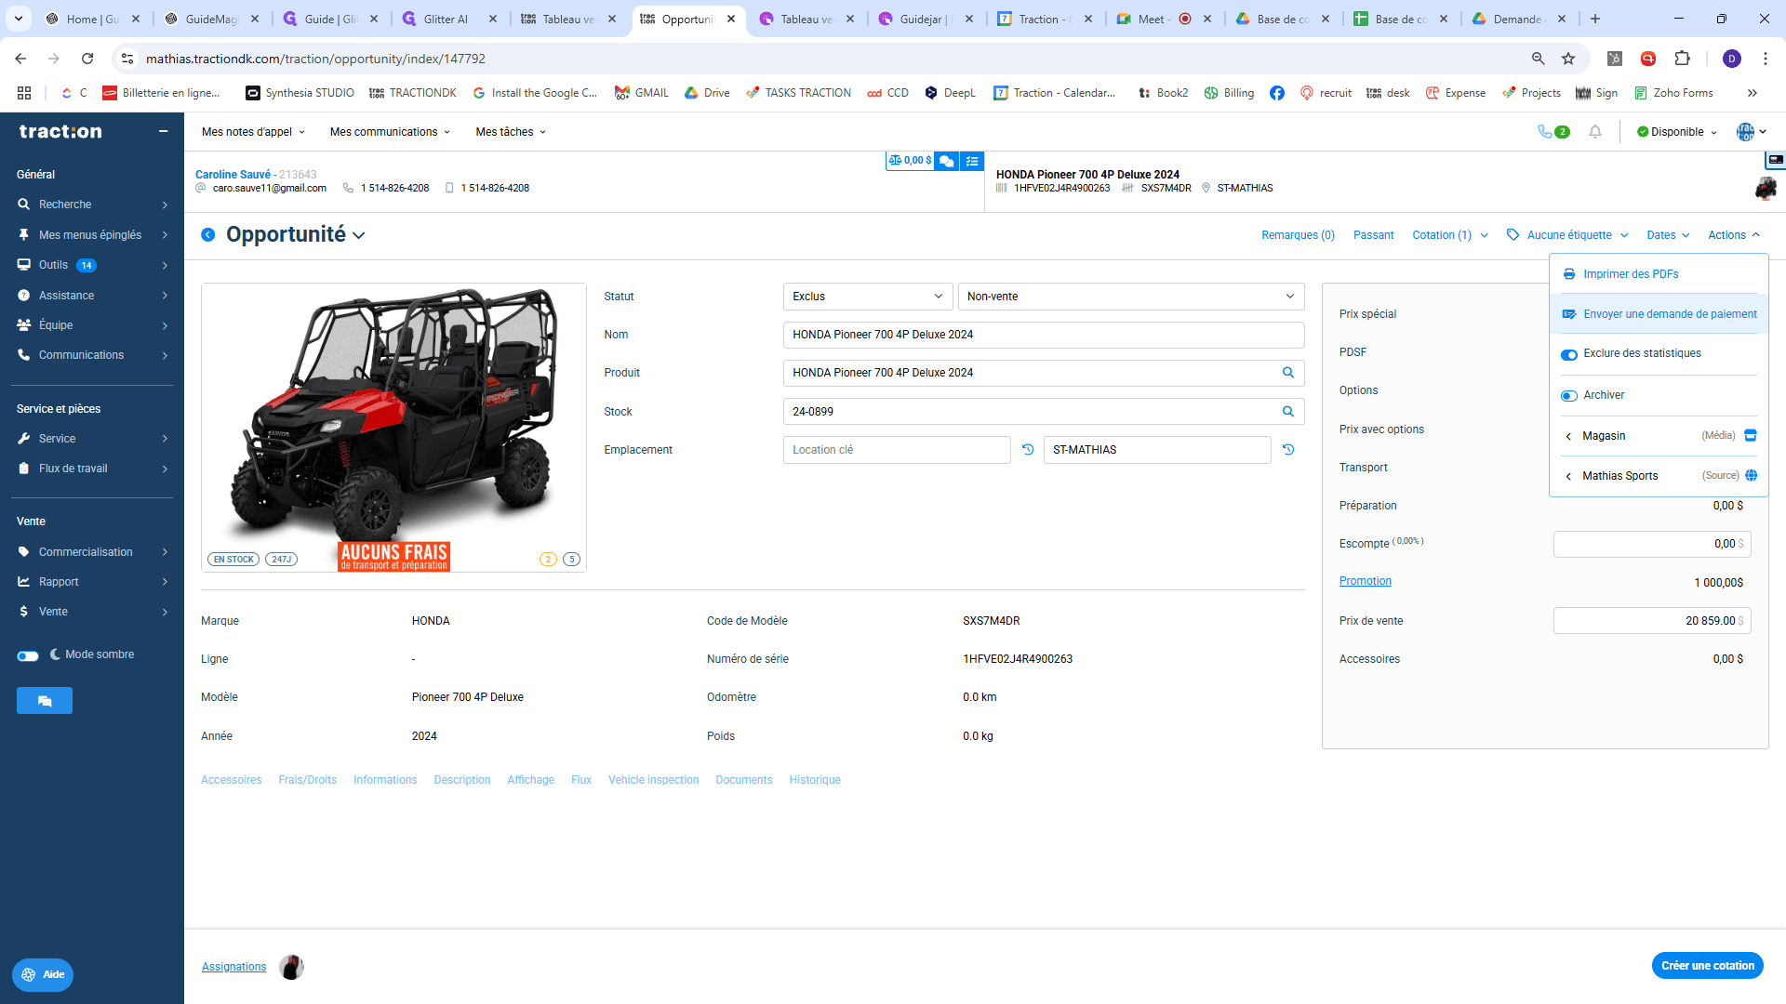Open the Non-vente reason dropdown
The height and width of the screenshot is (1004, 1786).
point(1131,297)
